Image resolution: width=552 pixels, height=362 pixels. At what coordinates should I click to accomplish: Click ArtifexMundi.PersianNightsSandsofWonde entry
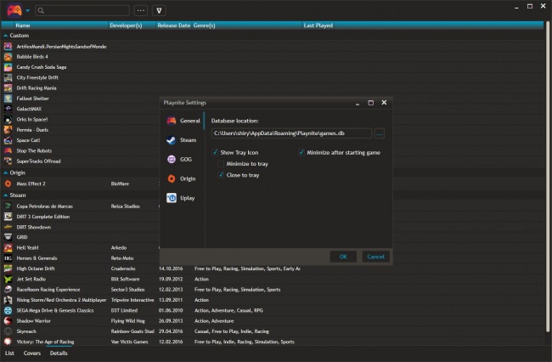61,47
